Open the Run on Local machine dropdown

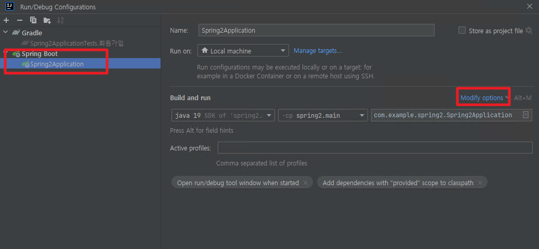click(x=243, y=51)
